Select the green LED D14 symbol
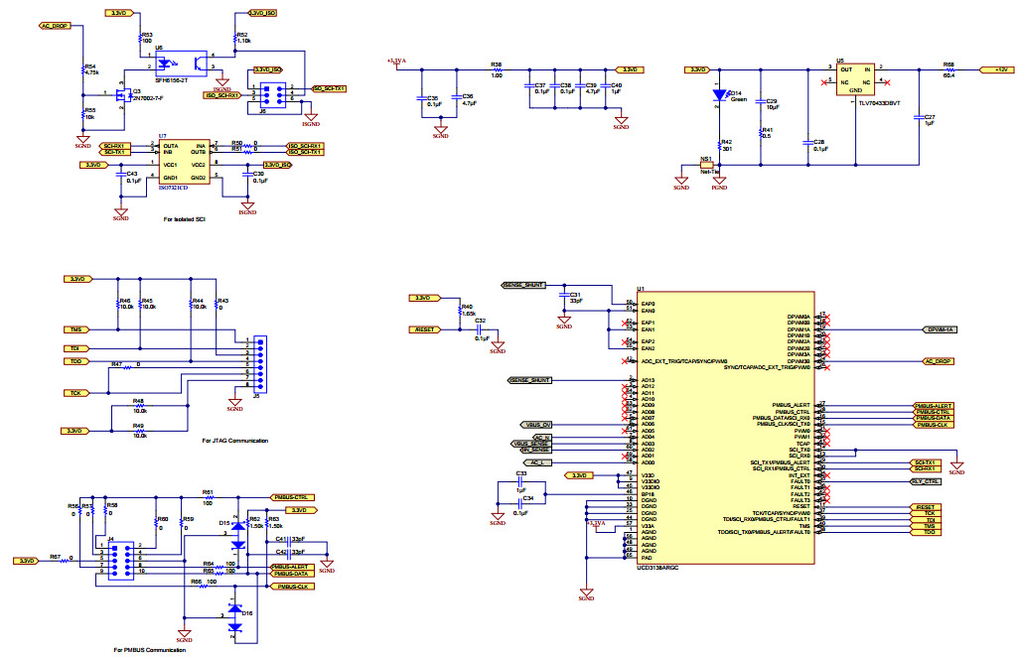This screenshot has height=657, width=1019. [721, 96]
